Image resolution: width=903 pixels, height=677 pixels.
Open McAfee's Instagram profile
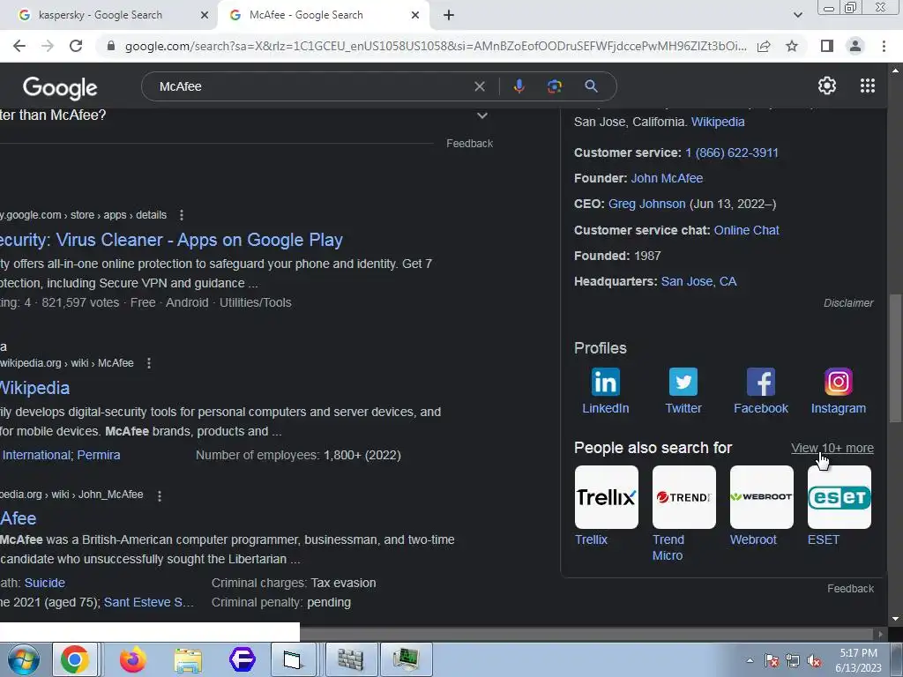839,391
